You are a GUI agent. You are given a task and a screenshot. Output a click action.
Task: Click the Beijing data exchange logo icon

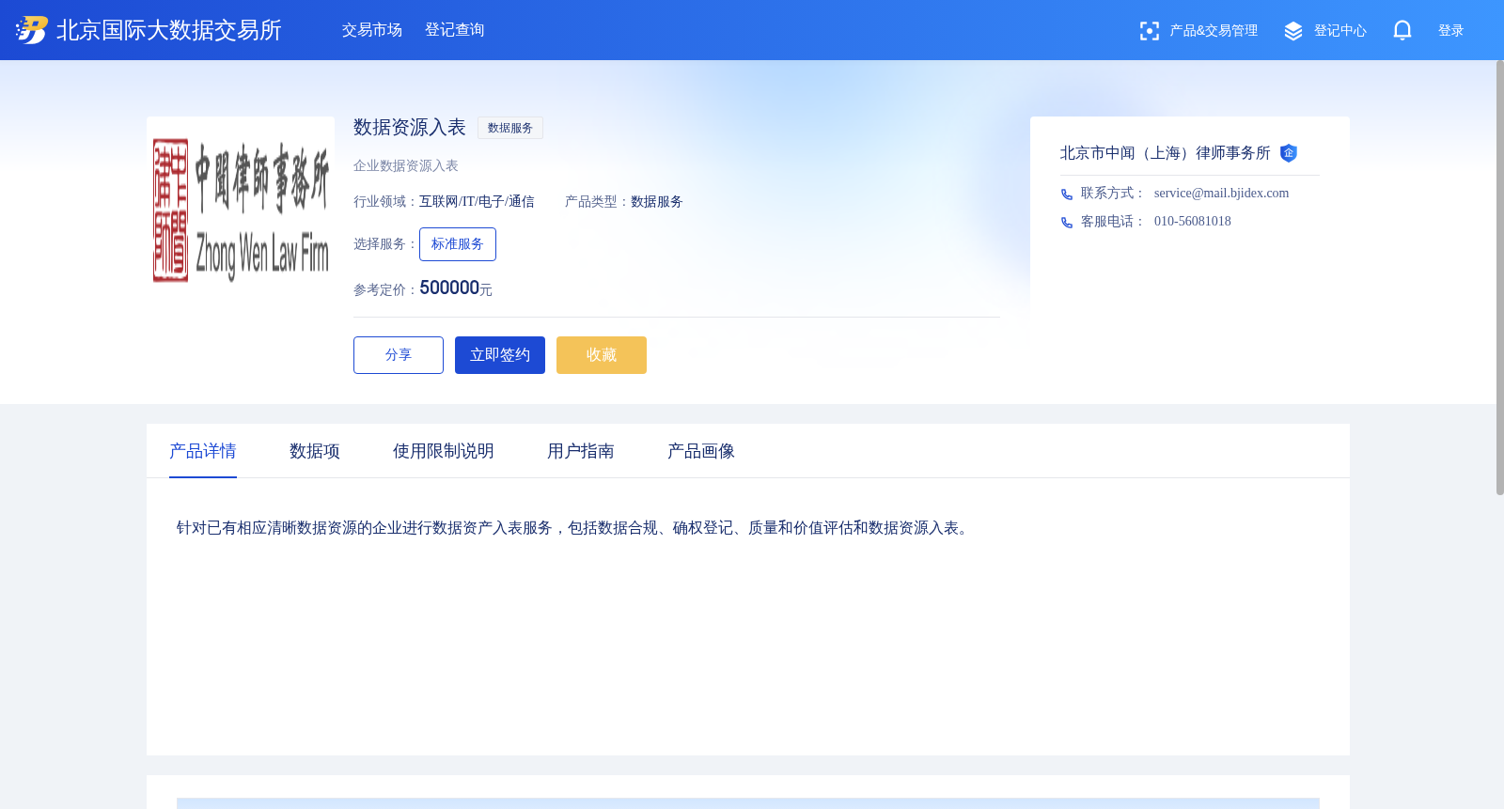click(32, 30)
